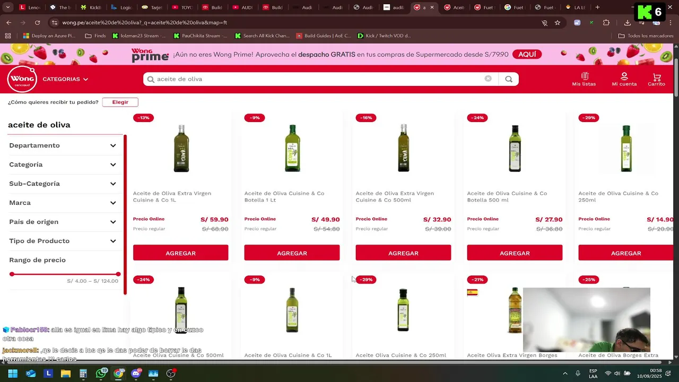Open the Finds bookmarks folder
This screenshot has width=679, height=382.
tap(95, 36)
